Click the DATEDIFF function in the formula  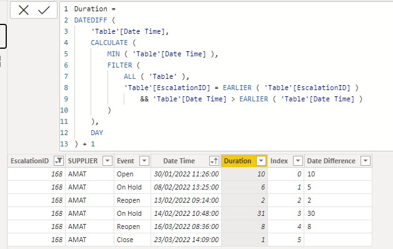click(x=91, y=20)
